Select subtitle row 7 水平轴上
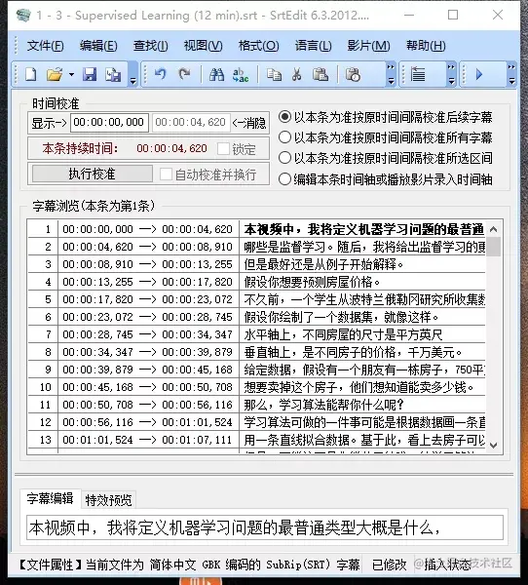528x585 pixels. pyautogui.click(x=256, y=334)
